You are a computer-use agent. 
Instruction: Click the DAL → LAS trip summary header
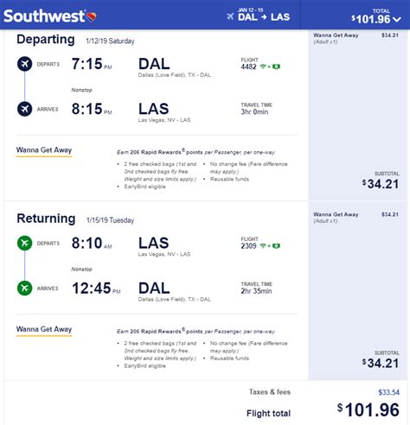coord(264,16)
